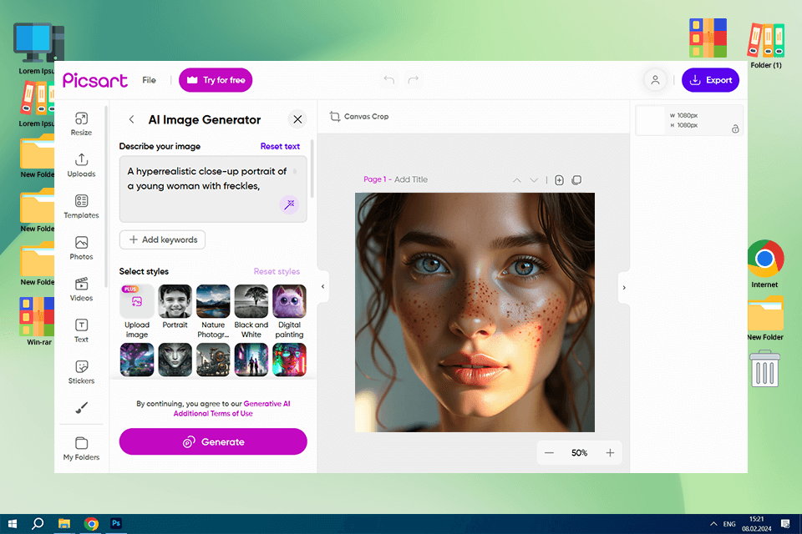The height and width of the screenshot is (534, 802).
Task: Select the steampunk machine style thumbnail
Action: [213, 360]
